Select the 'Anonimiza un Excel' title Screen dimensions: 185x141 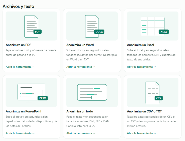(x=140, y=45)
